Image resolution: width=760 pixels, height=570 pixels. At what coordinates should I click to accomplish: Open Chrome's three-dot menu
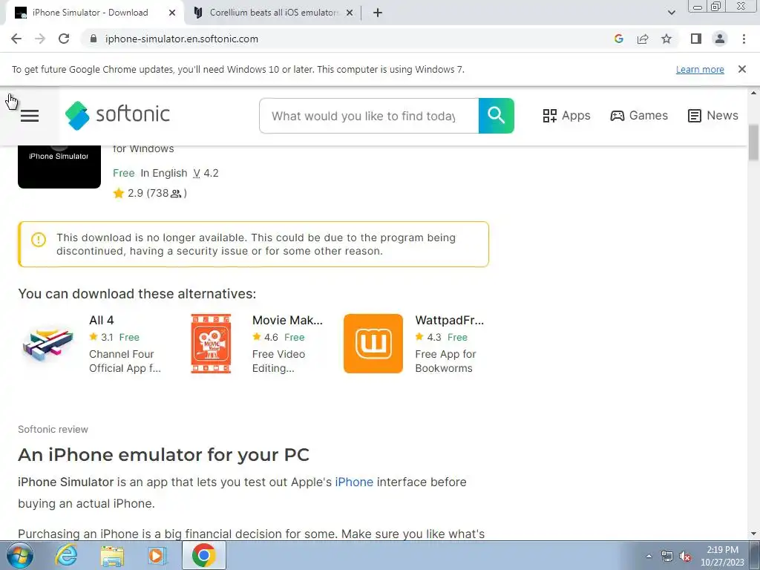point(744,39)
